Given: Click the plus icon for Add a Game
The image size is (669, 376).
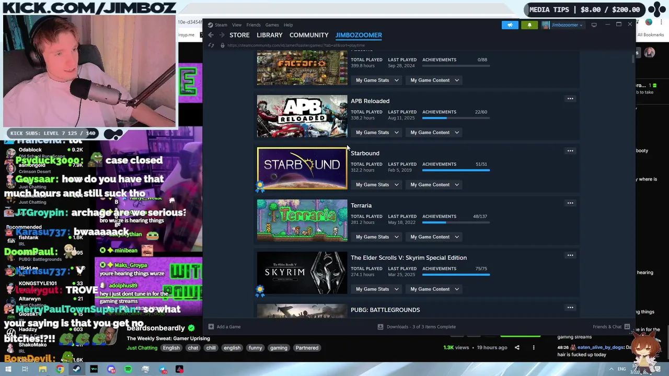Looking at the screenshot, I should click(211, 327).
